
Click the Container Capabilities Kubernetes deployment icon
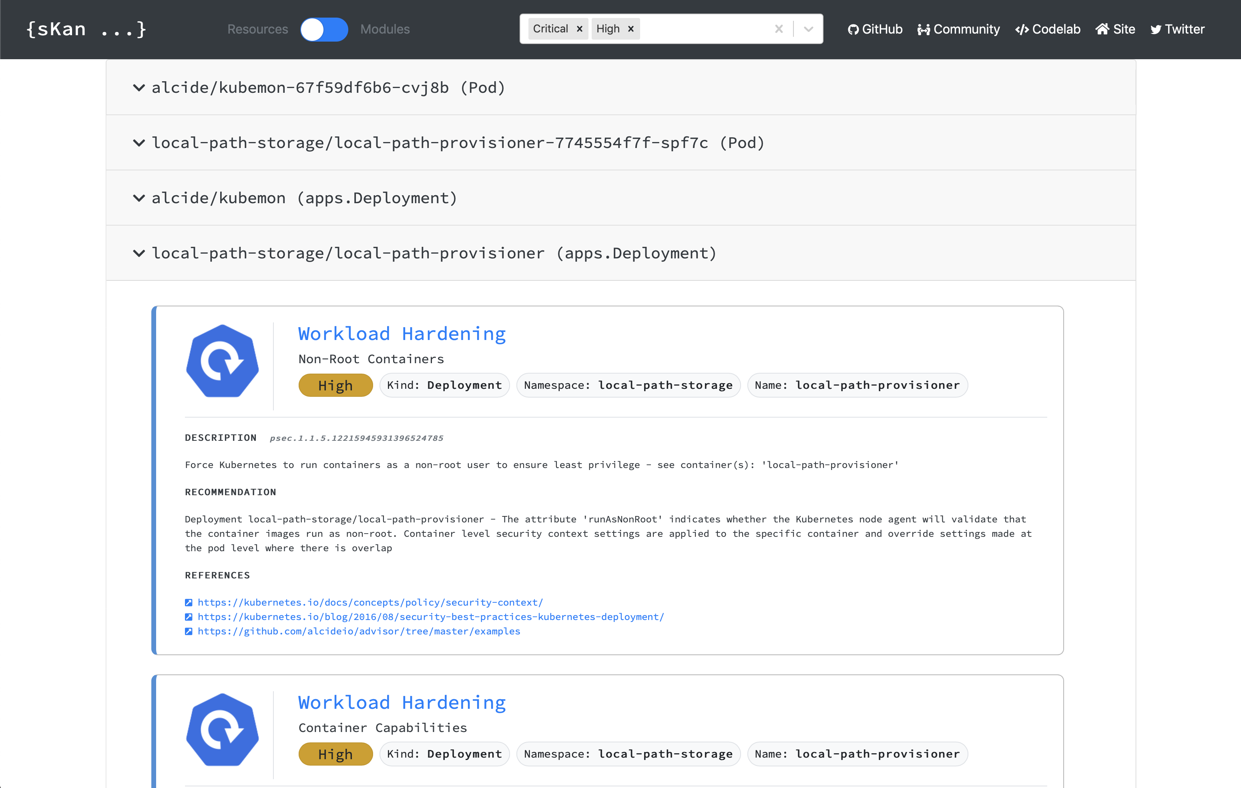tap(222, 729)
